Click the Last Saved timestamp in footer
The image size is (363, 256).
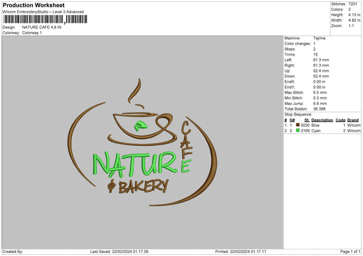pos(119,251)
